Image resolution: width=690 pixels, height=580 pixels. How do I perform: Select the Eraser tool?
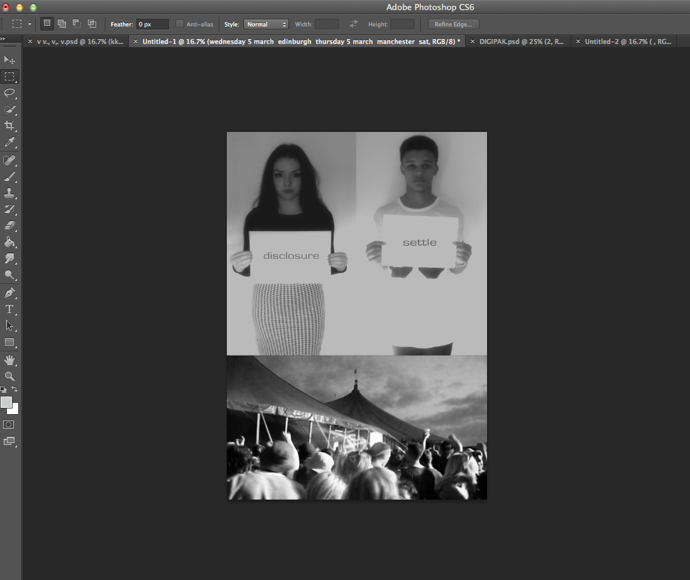tap(9, 226)
